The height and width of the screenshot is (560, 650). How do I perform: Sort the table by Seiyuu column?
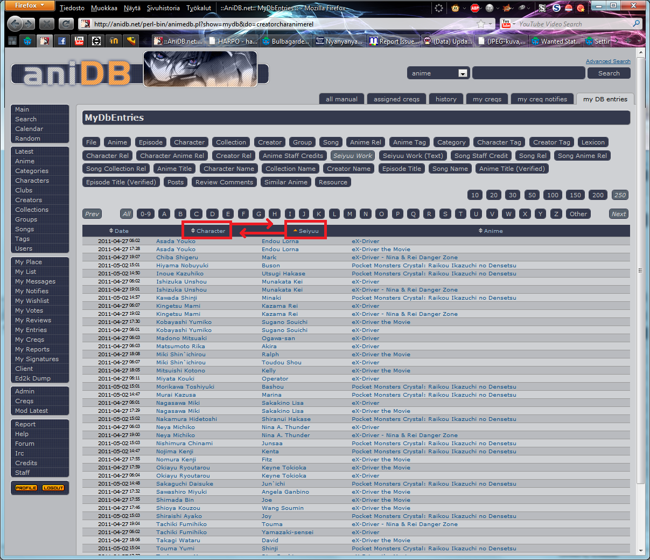pyautogui.click(x=306, y=231)
